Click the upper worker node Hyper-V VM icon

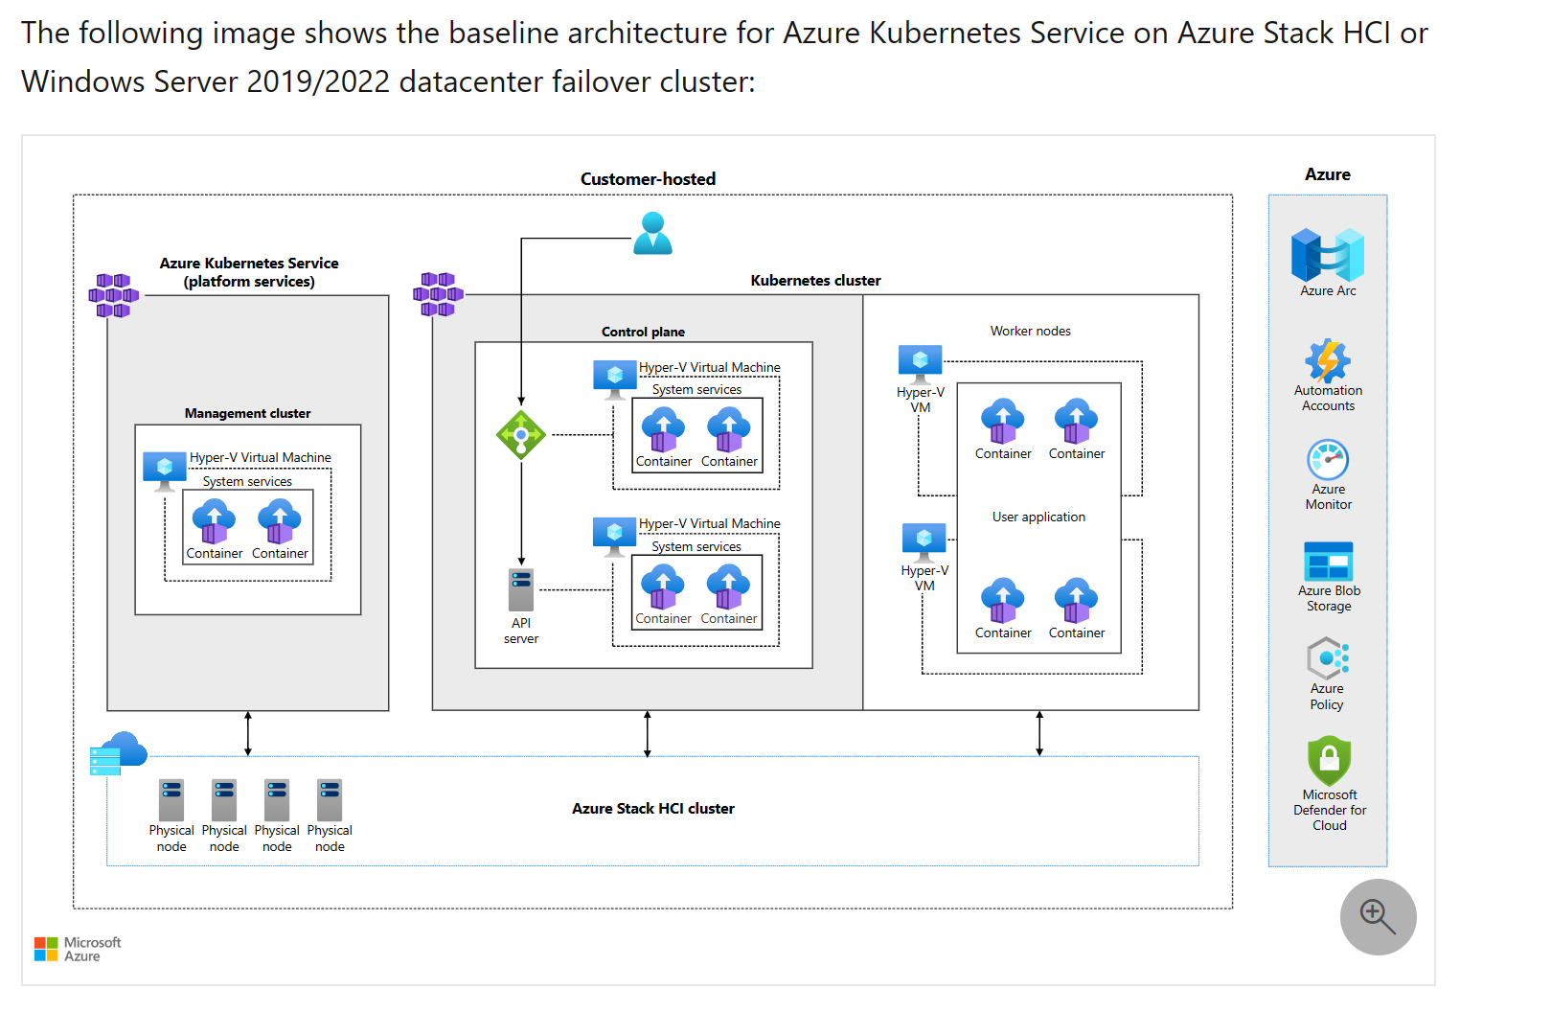(921, 364)
